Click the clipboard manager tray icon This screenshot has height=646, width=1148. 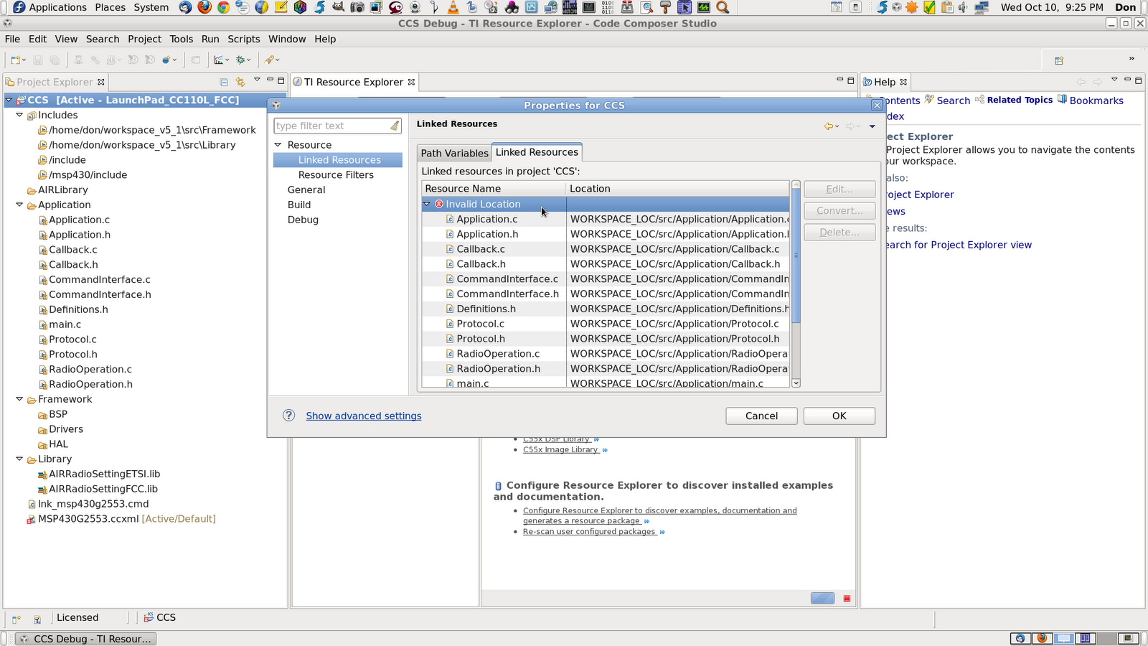click(x=947, y=7)
